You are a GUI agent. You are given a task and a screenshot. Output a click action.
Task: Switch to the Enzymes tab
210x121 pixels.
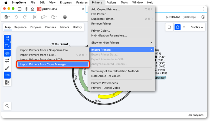36,27
